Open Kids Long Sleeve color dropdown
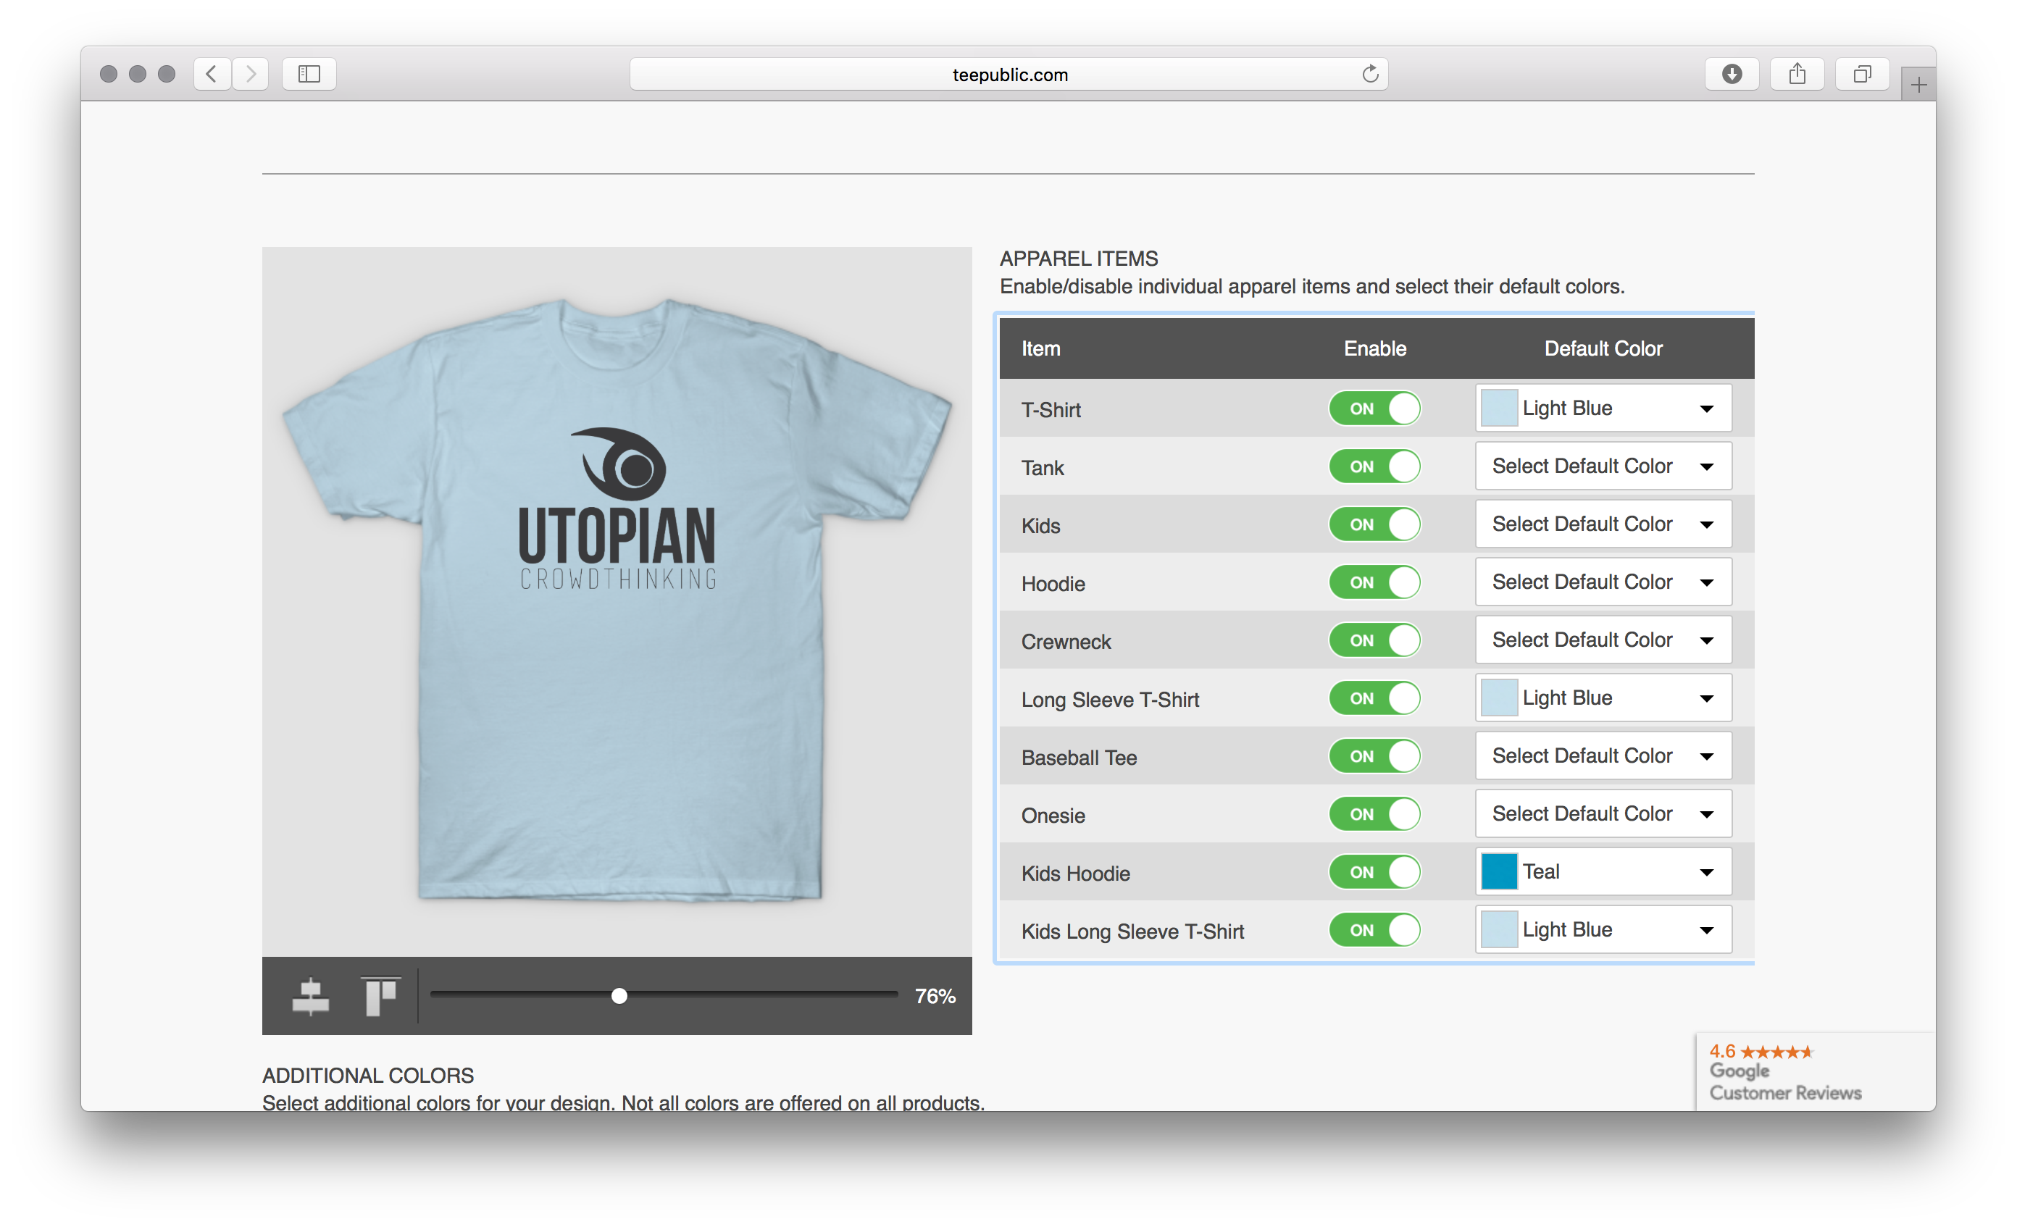This screenshot has height=1227, width=2017. point(1603,930)
